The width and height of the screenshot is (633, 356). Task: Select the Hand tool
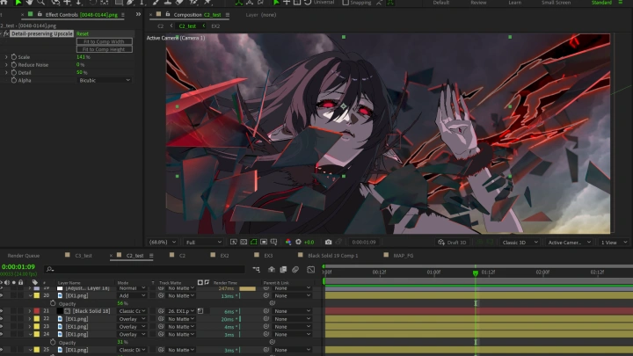pos(30,3)
